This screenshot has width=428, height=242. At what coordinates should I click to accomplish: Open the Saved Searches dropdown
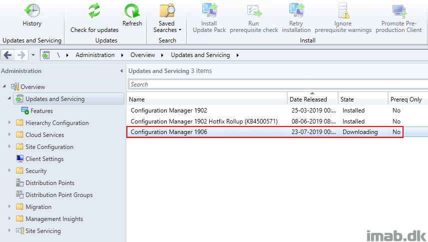tap(167, 18)
